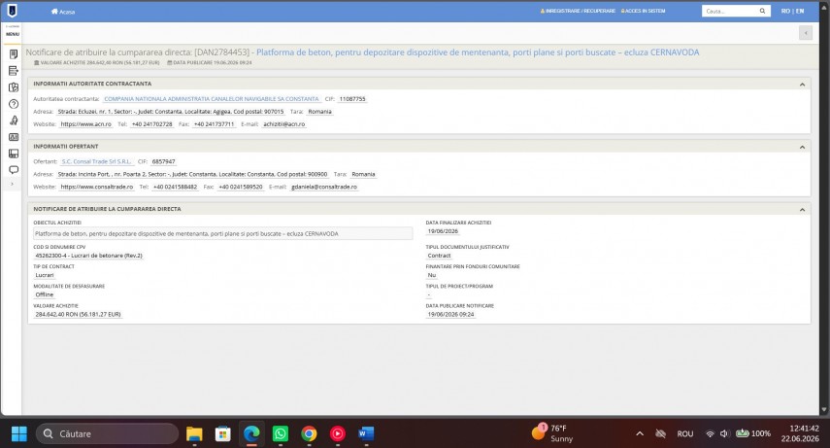
Task: Click 19/06/2026 09:24 under DATA PUBLICARE NOTIFICARE
Action: [x=451, y=315]
